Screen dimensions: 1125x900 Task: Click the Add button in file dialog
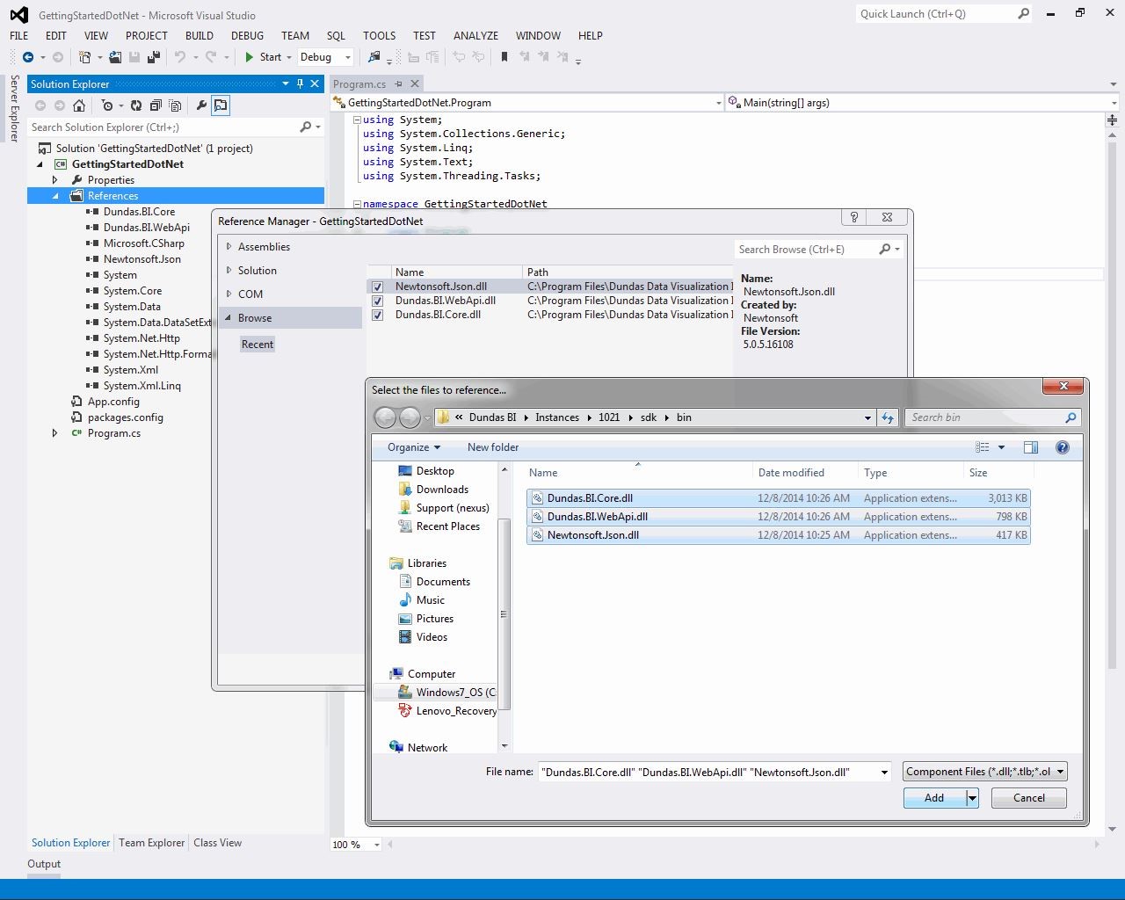coord(933,798)
